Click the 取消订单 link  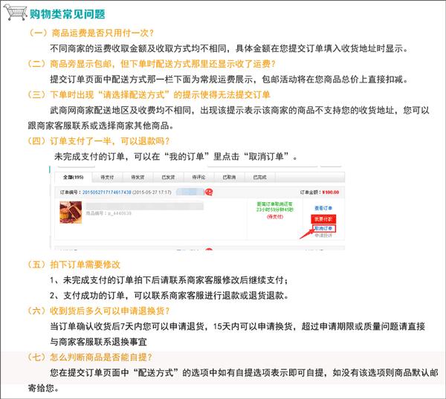point(324,228)
